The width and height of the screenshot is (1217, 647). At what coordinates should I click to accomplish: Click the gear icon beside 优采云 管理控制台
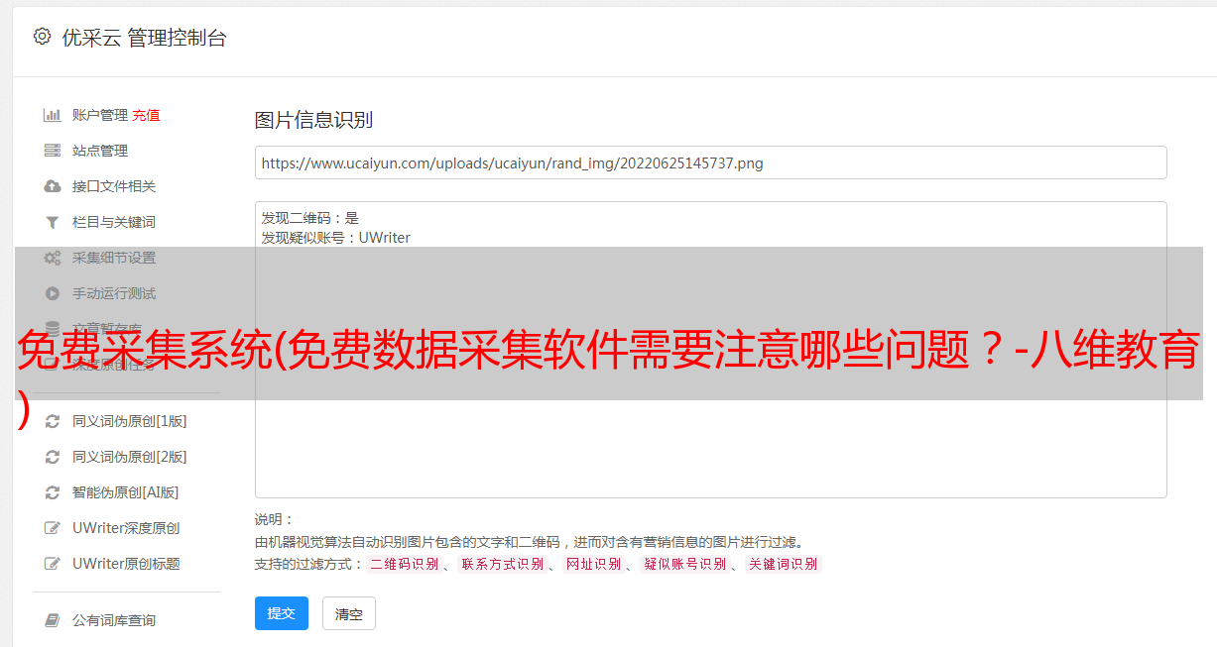42,37
